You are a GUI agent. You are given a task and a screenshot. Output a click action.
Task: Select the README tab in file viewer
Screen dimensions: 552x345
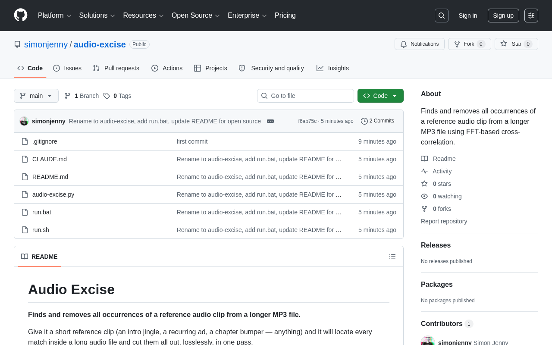point(39,257)
